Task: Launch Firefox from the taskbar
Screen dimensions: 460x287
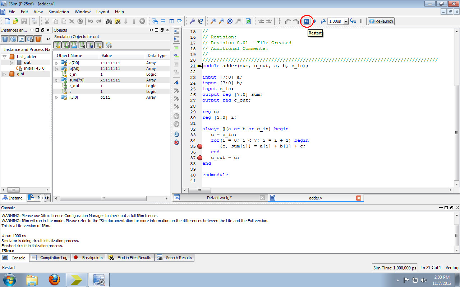Action: tap(55, 279)
